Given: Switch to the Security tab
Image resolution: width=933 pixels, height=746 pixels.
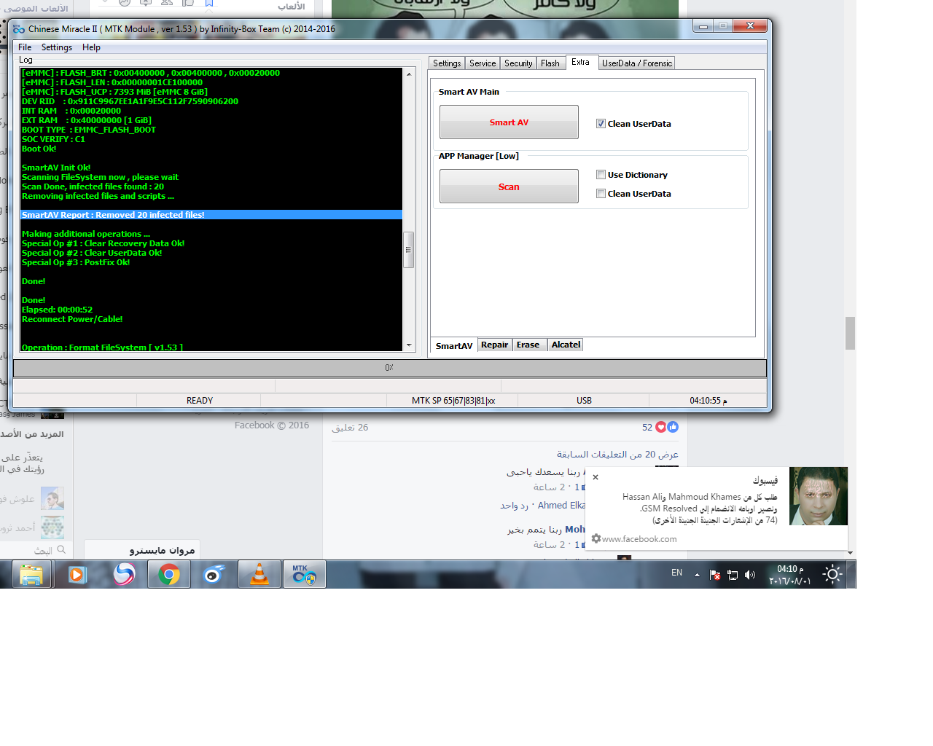Looking at the screenshot, I should (518, 63).
